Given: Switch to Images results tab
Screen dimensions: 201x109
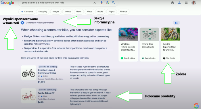Looking at the screenshot, I should click(56, 12).
